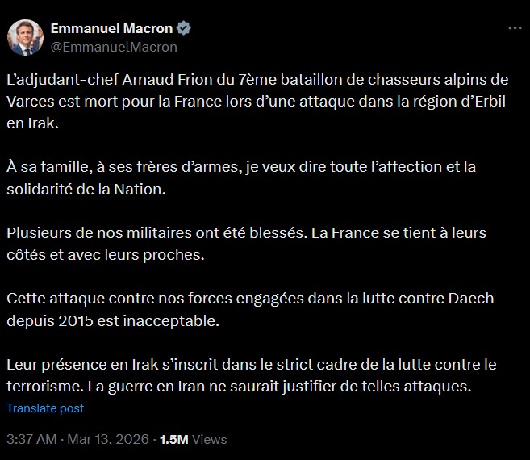Screen dimensions: 530x460
Task: Open the @EmmanuelMacron handle link
Action: [114, 47]
